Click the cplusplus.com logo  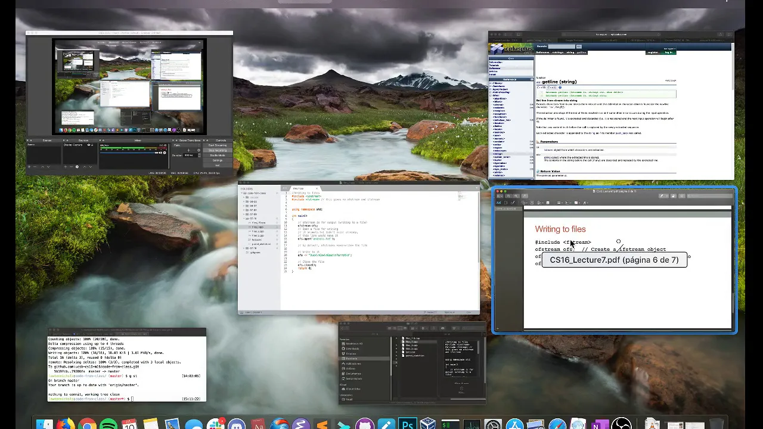pos(511,49)
